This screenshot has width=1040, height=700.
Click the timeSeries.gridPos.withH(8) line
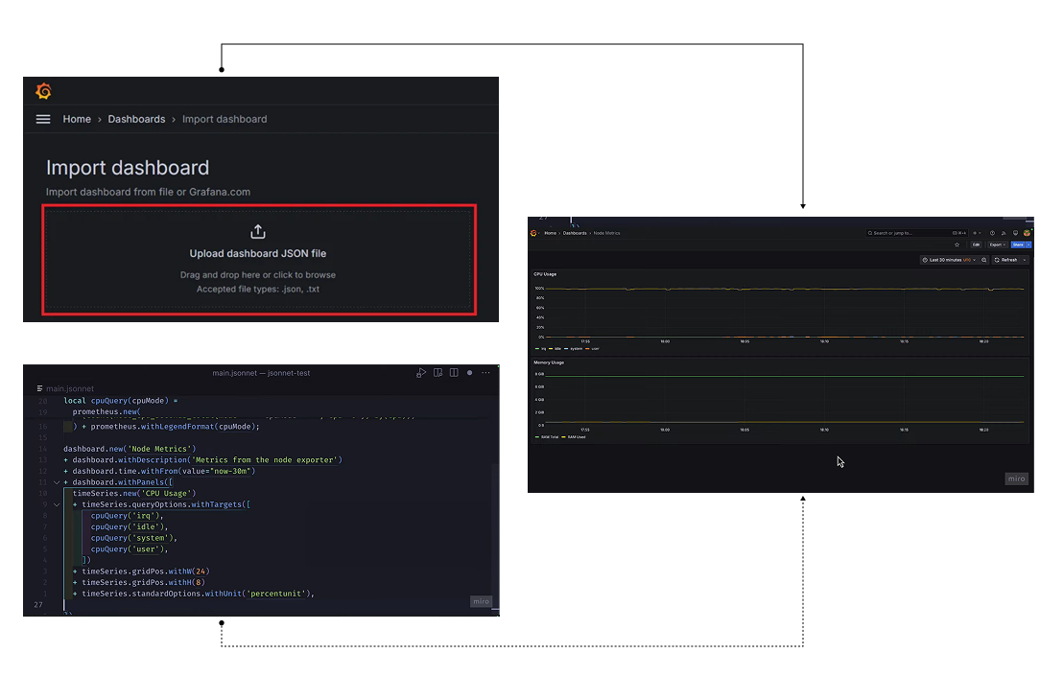tap(139, 583)
